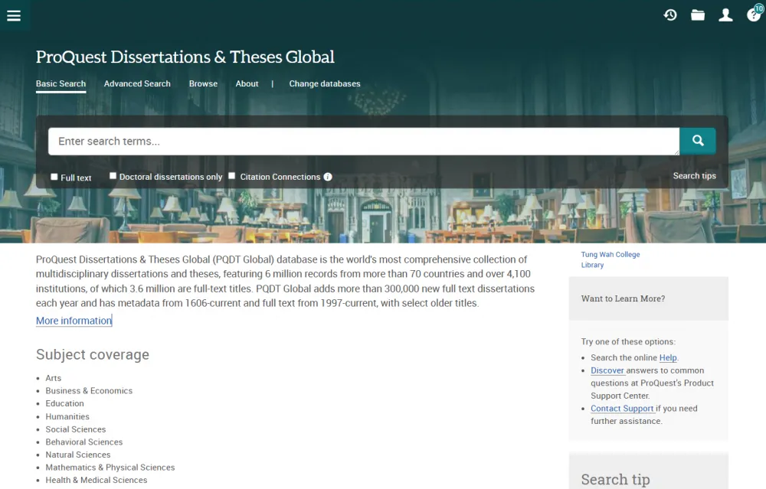Enable the Full text checkbox
The height and width of the screenshot is (489, 766).
(x=54, y=177)
